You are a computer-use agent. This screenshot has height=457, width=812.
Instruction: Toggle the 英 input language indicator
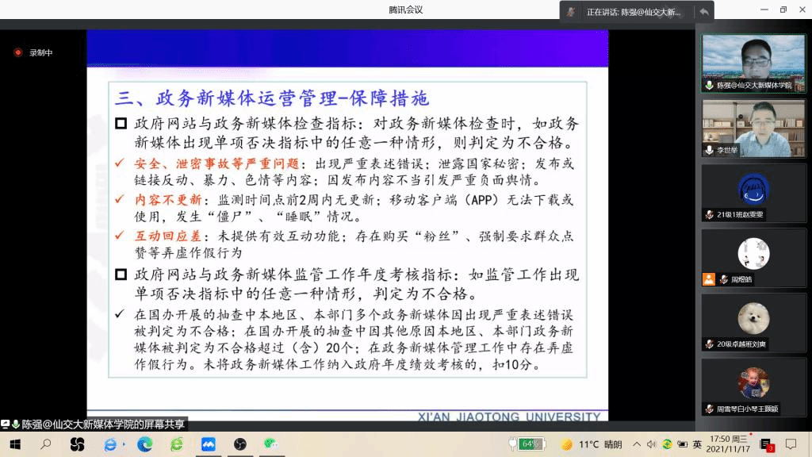click(x=697, y=444)
